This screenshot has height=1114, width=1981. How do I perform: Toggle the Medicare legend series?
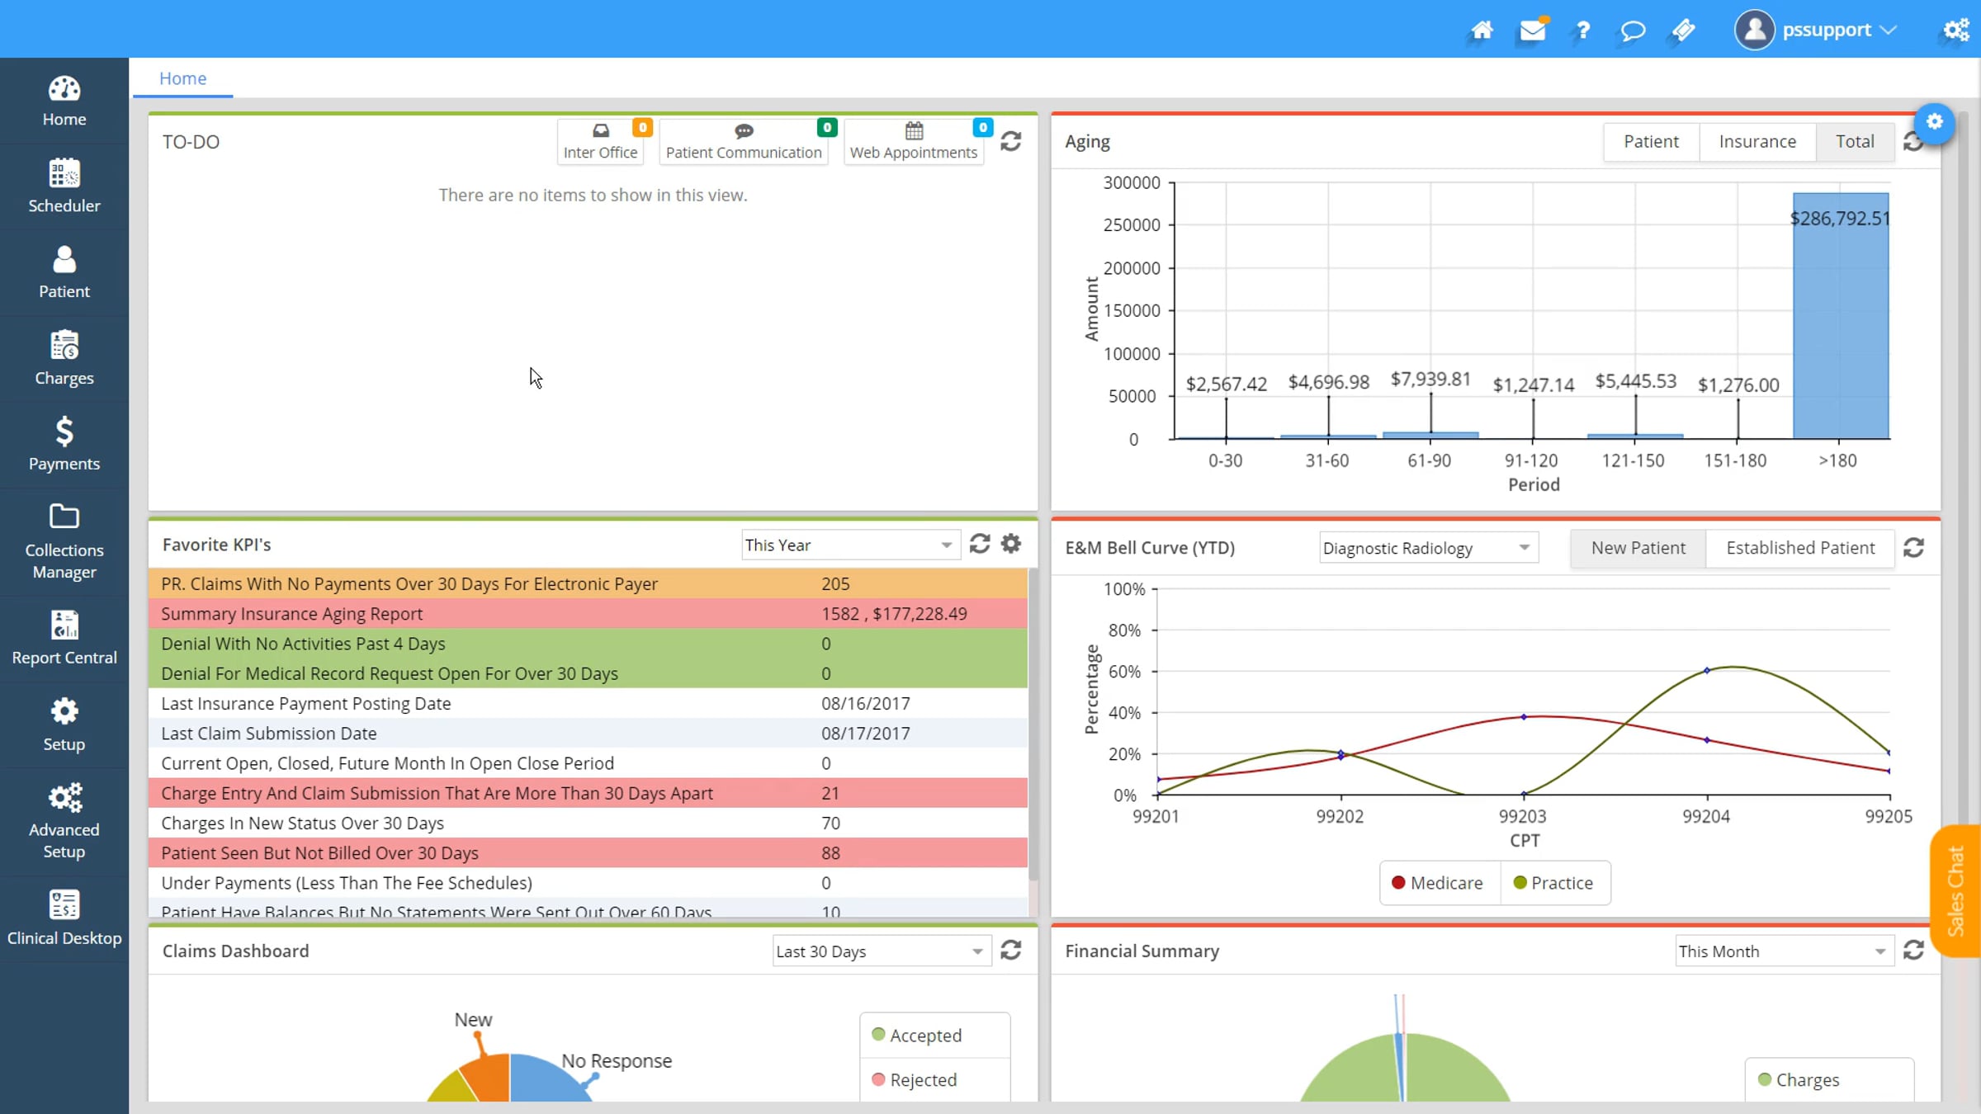(x=1438, y=883)
